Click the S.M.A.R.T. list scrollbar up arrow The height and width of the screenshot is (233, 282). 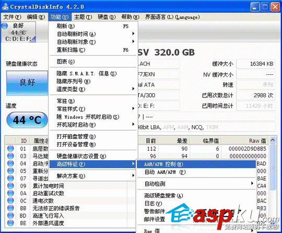tap(273, 140)
